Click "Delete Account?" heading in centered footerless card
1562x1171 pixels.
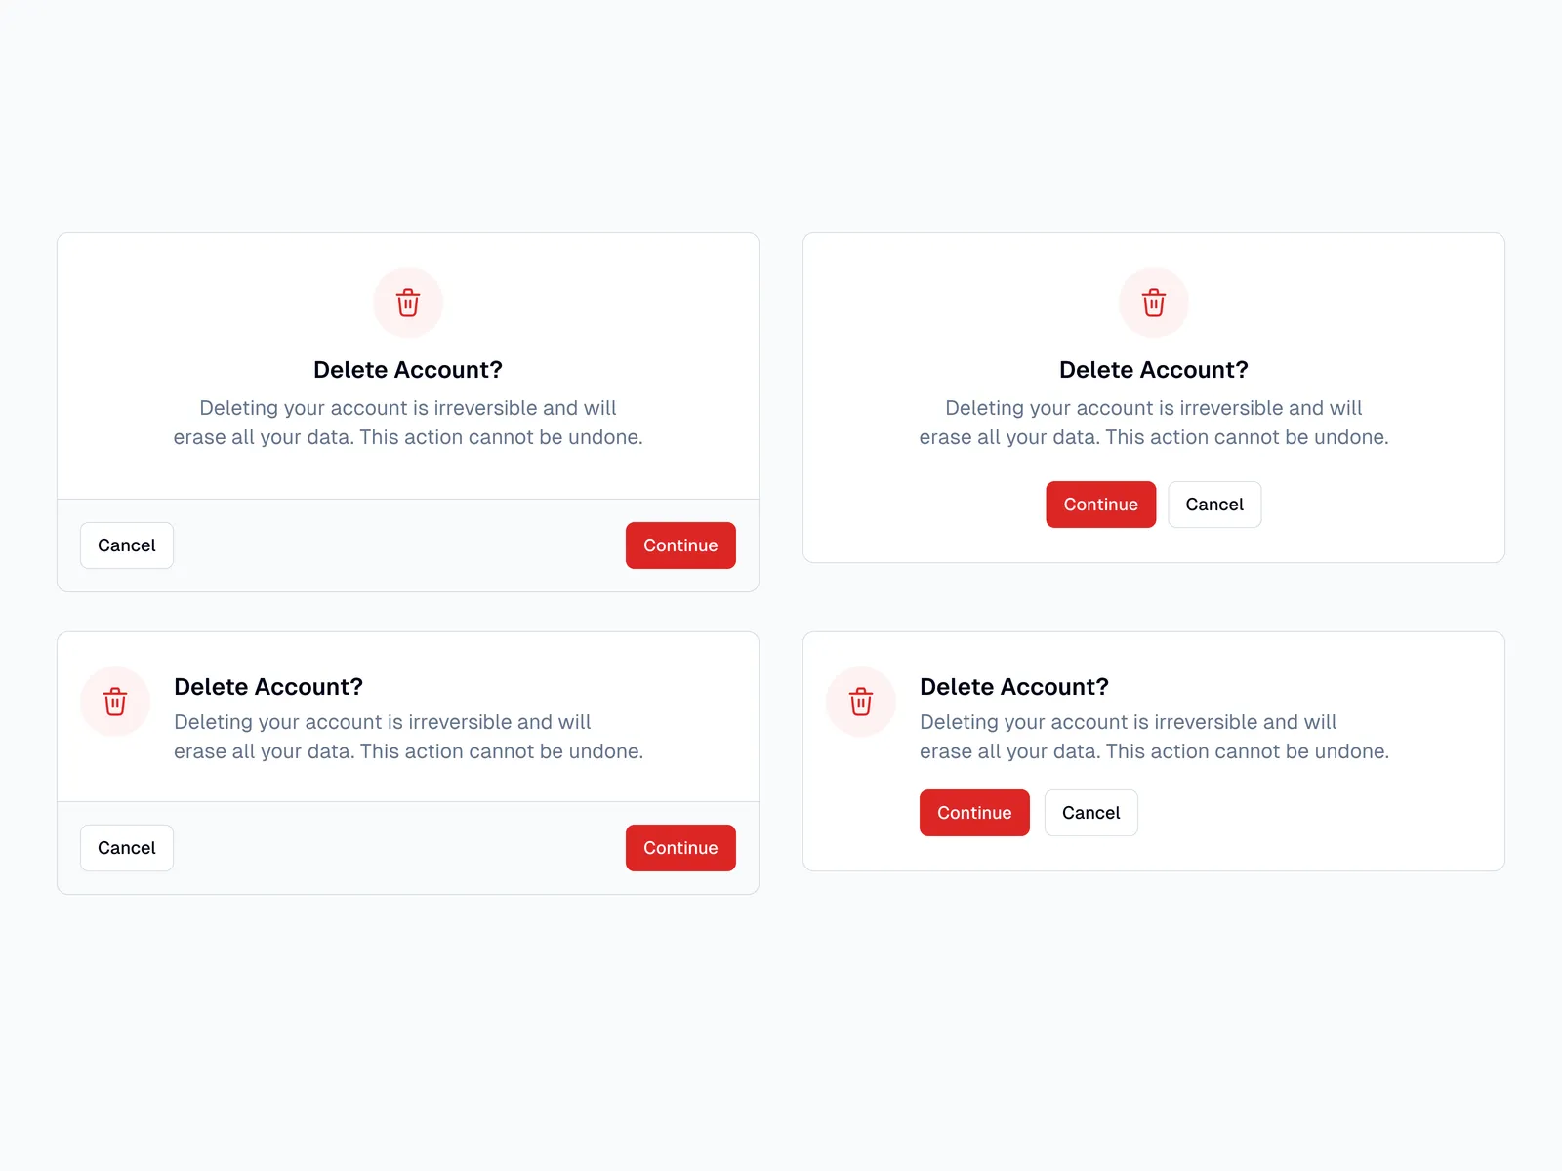click(x=1154, y=370)
